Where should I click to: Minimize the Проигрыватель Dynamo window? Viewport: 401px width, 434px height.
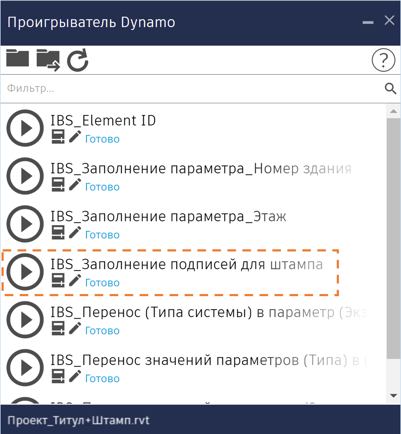[x=368, y=22]
